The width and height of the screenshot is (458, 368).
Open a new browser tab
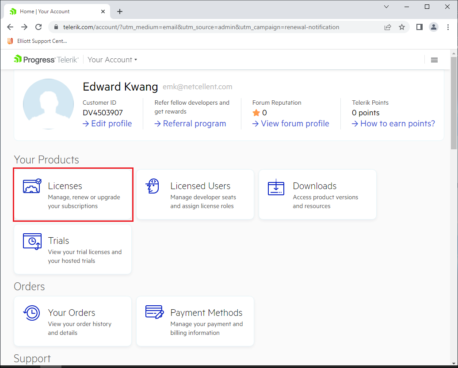(120, 11)
